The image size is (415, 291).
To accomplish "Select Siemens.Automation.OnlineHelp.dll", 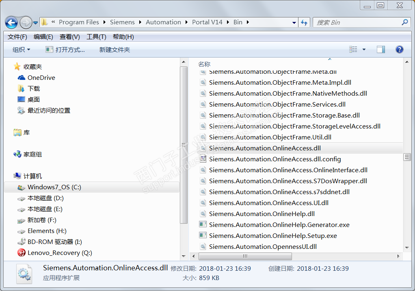I will [x=262, y=214].
